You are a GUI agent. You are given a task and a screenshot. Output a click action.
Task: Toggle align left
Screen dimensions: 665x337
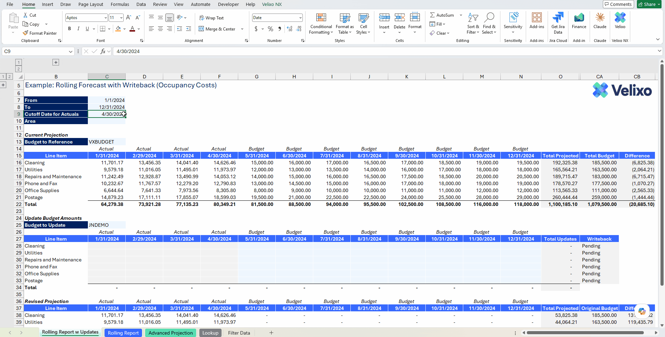coord(151,29)
